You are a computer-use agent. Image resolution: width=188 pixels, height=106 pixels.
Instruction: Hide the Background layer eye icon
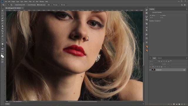(x=150, y=70)
